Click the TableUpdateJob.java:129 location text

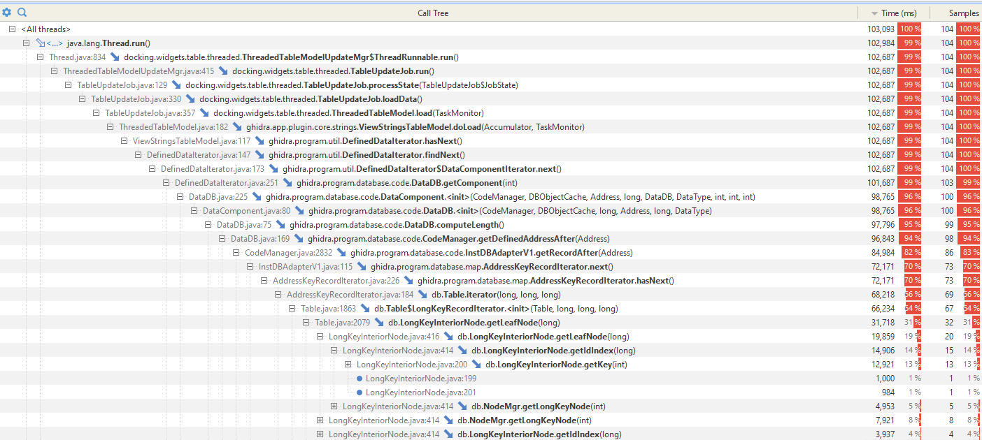point(122,85)
